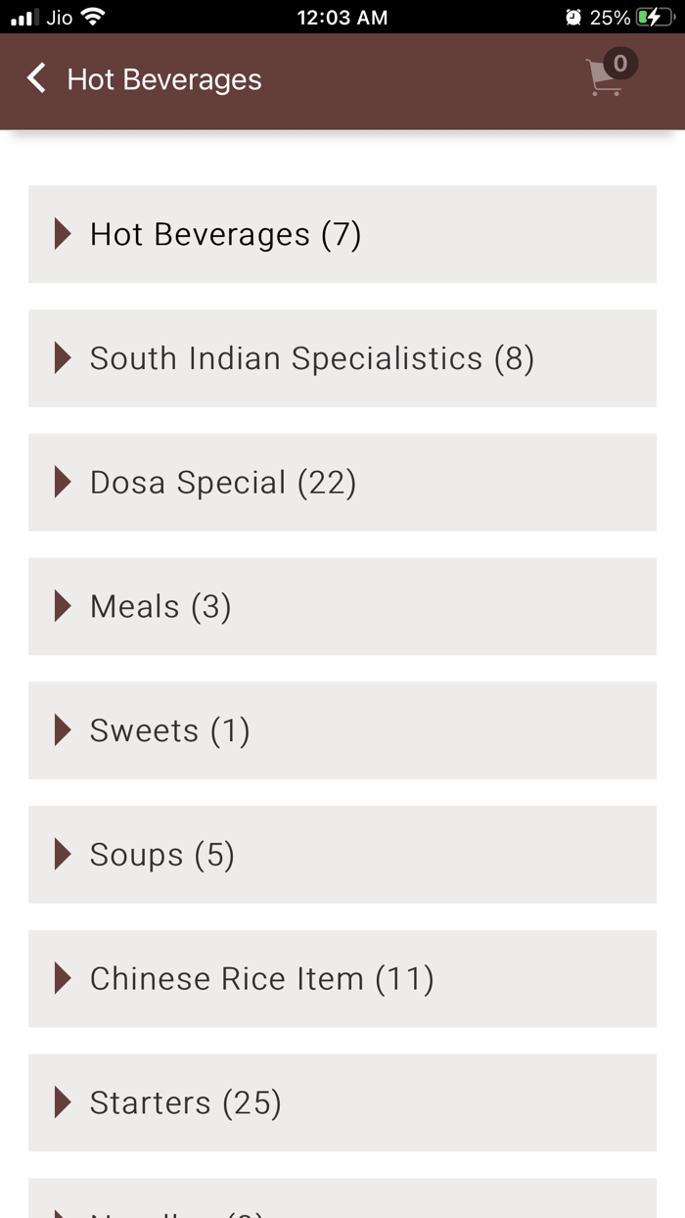Expand the Chinese Rice Item category

click(261, 978)
